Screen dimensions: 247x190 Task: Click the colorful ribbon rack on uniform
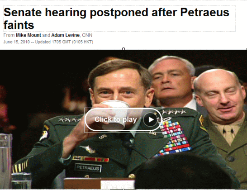click(x=173, y=138)
